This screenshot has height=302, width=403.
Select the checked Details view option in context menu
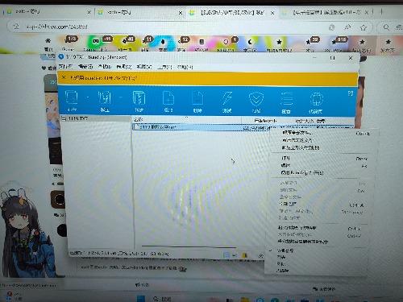click(285, 250)
